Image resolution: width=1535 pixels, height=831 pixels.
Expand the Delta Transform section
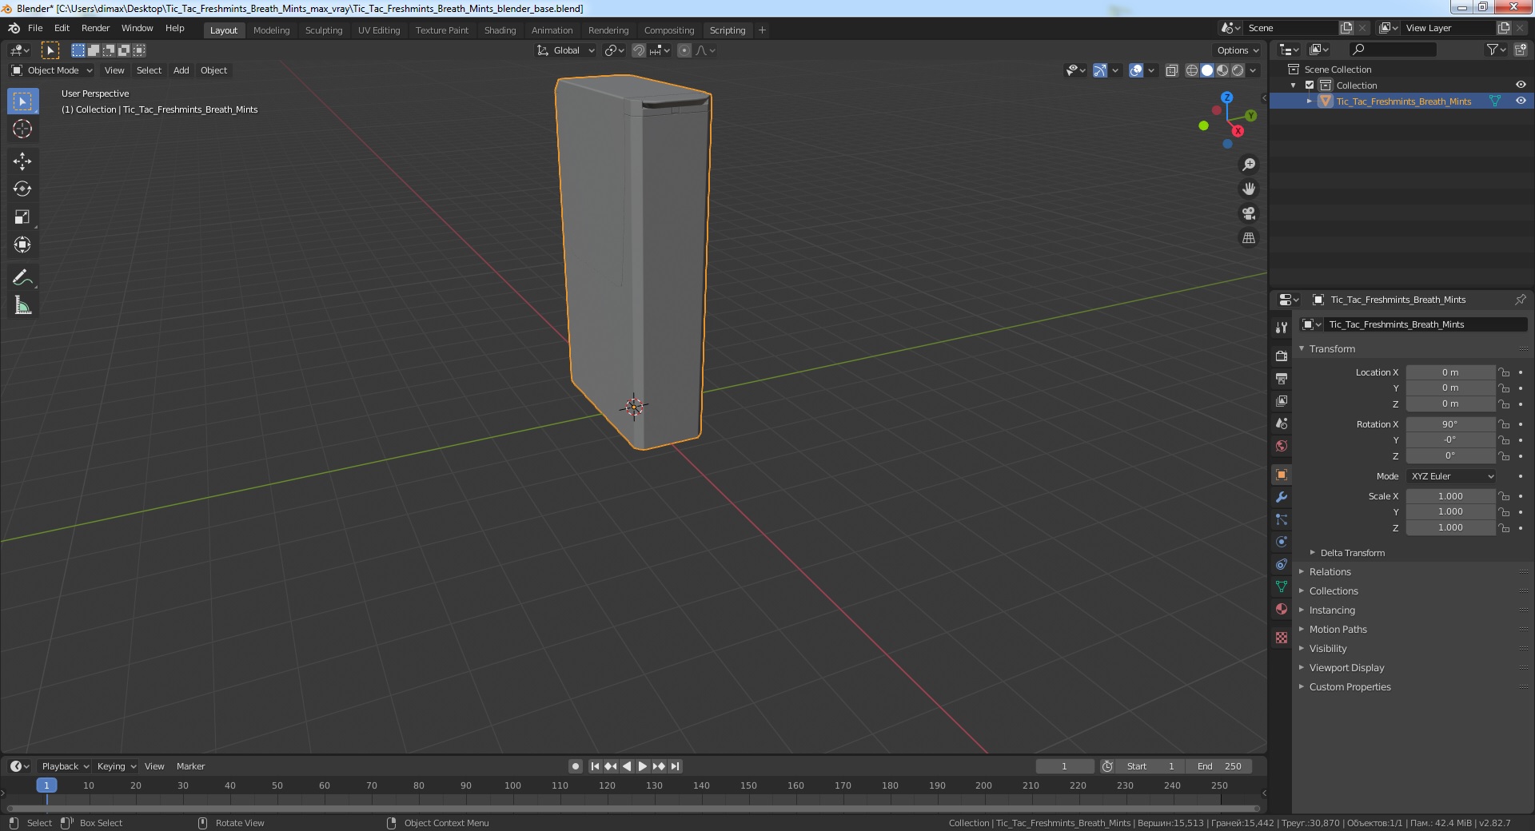pos(1352,553)
